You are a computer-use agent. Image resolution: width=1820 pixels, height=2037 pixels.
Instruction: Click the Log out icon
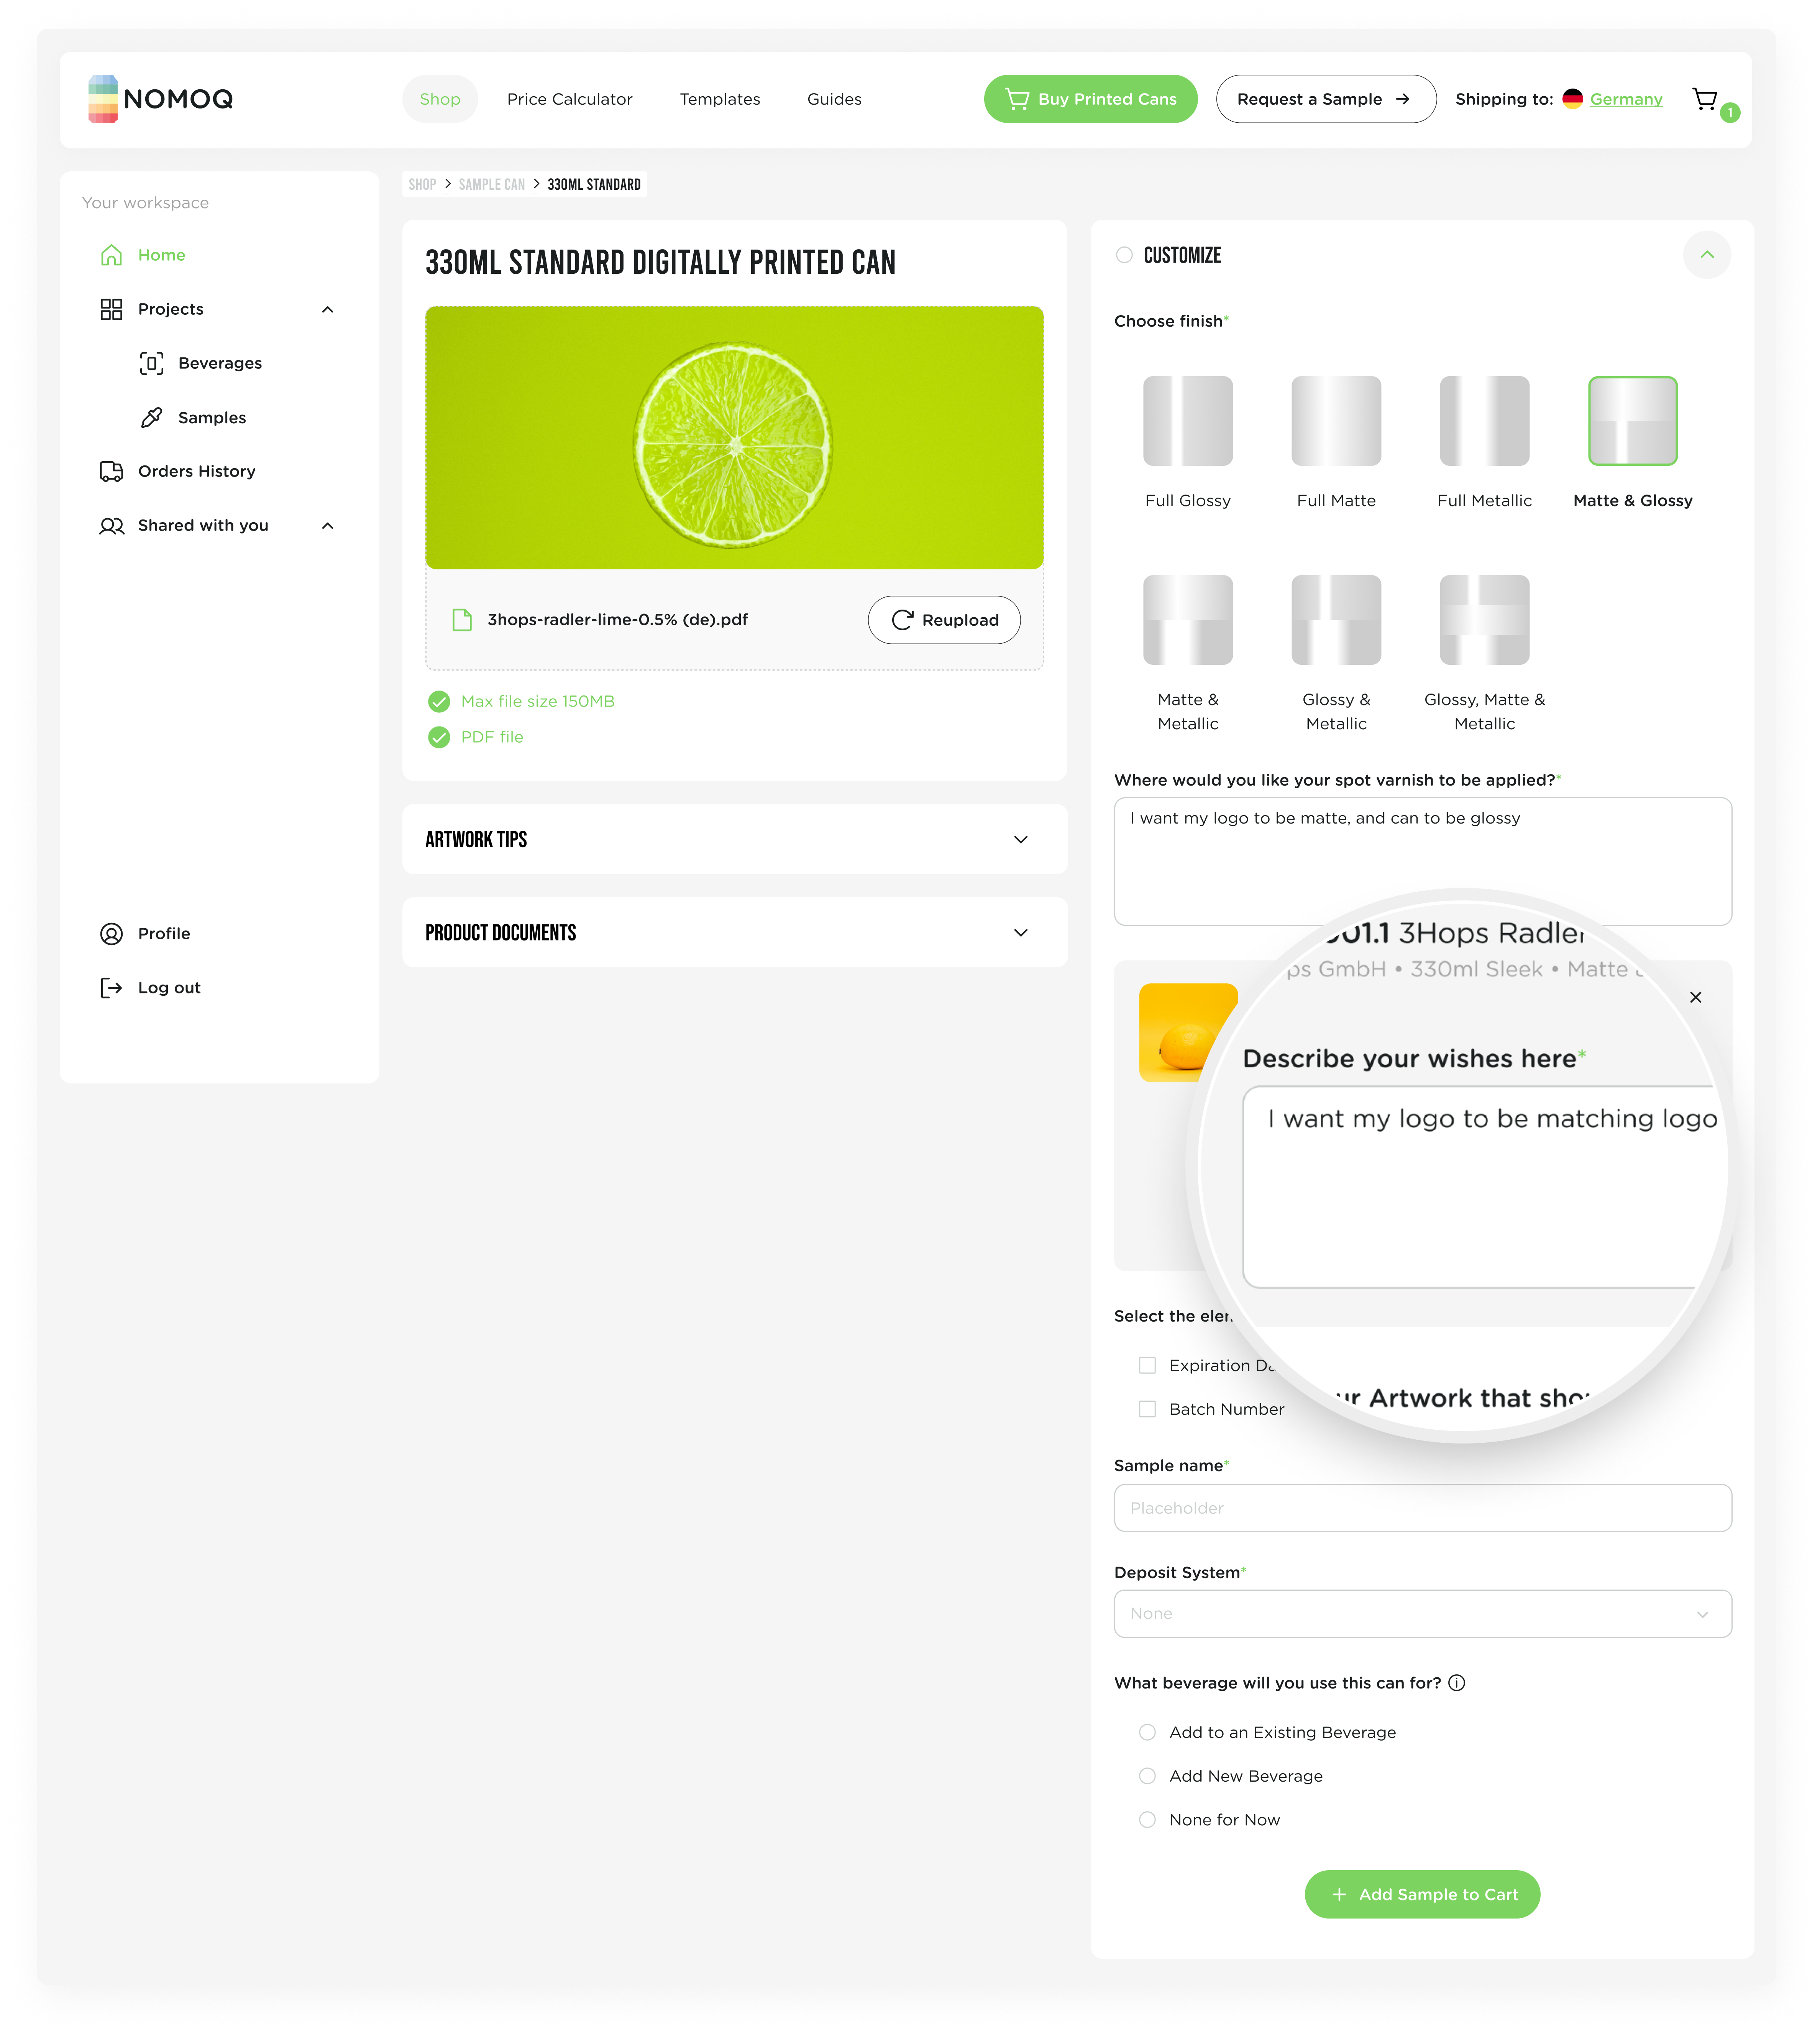point(111,988)
